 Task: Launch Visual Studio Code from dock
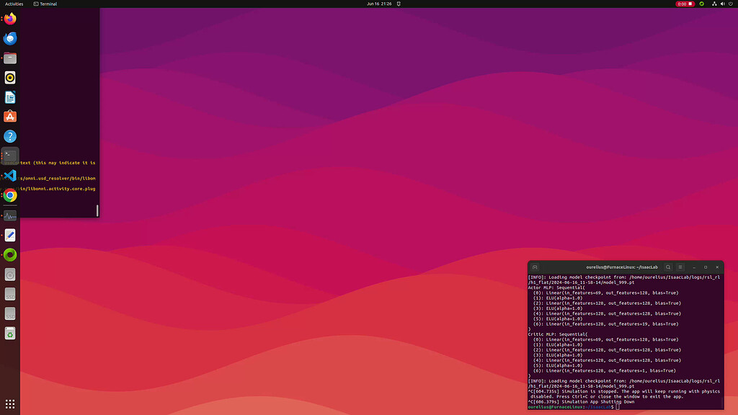click(x=10, y=175)
